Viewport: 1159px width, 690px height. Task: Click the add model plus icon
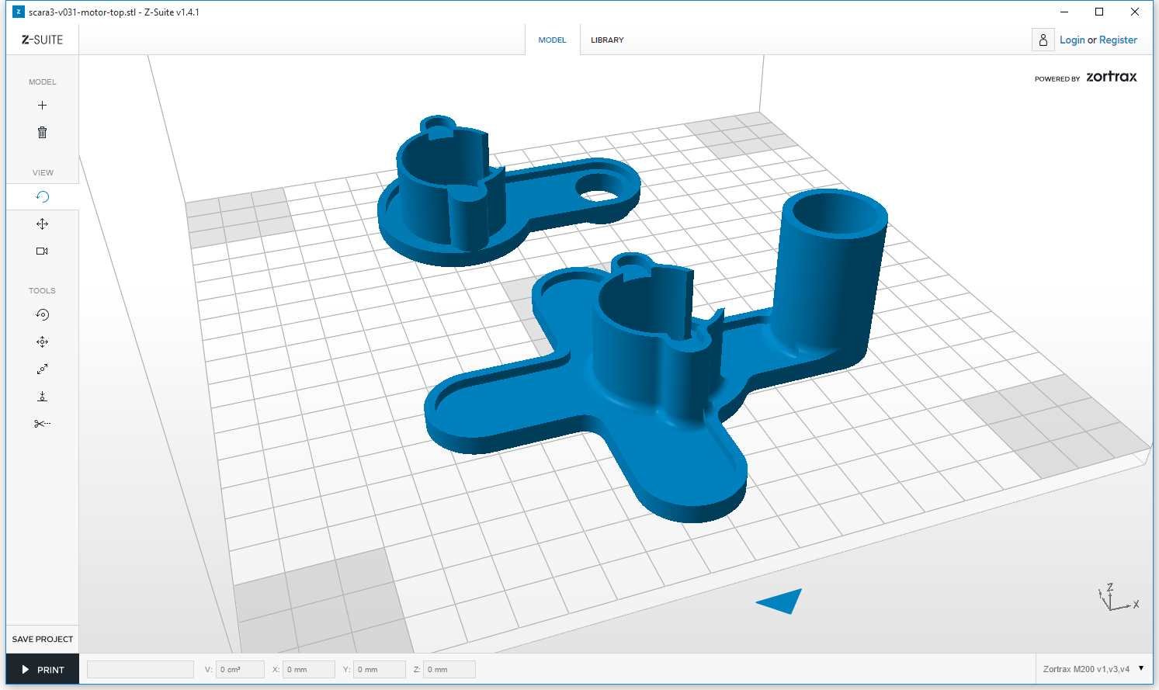[x=42, y=106]
